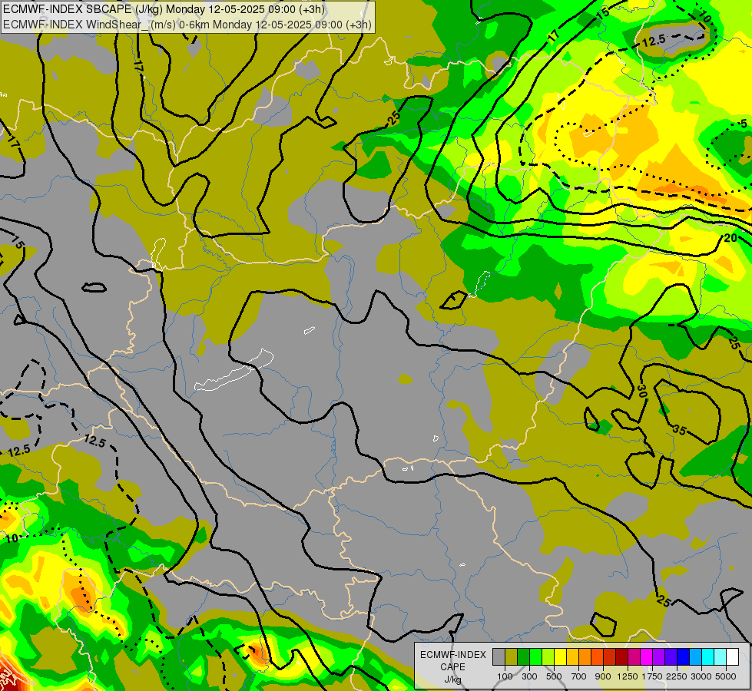Click the 5 label on the dotted contour
Viewport: 752px width, 691px height.
coord(744,124)
